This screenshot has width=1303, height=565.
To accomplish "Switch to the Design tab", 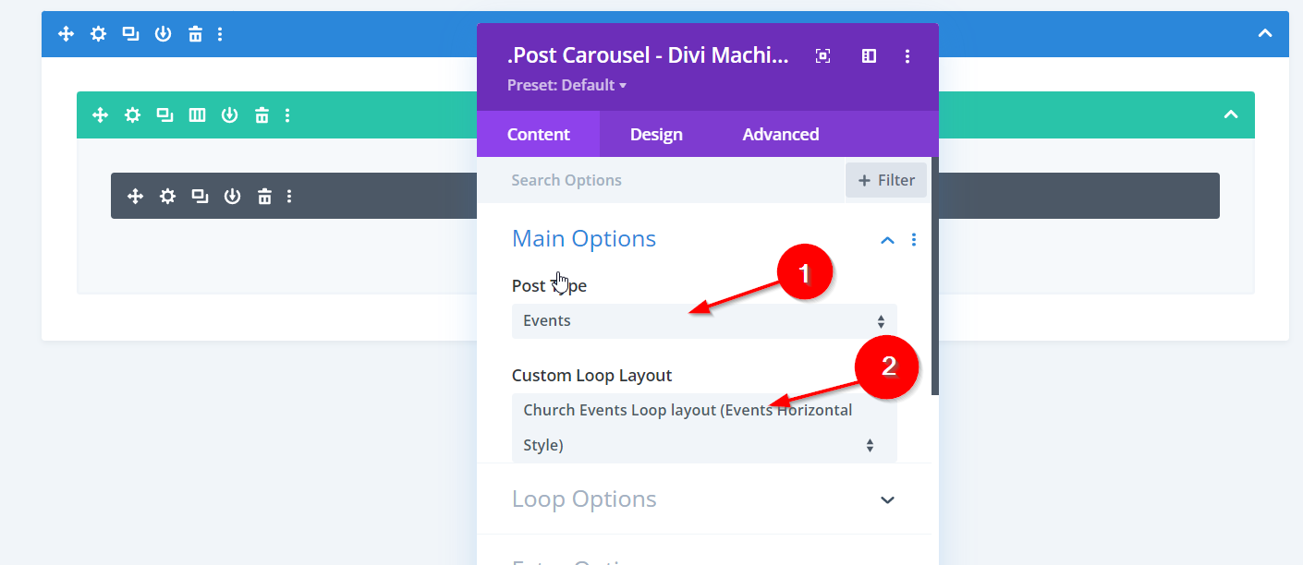I will coord(656,135).
